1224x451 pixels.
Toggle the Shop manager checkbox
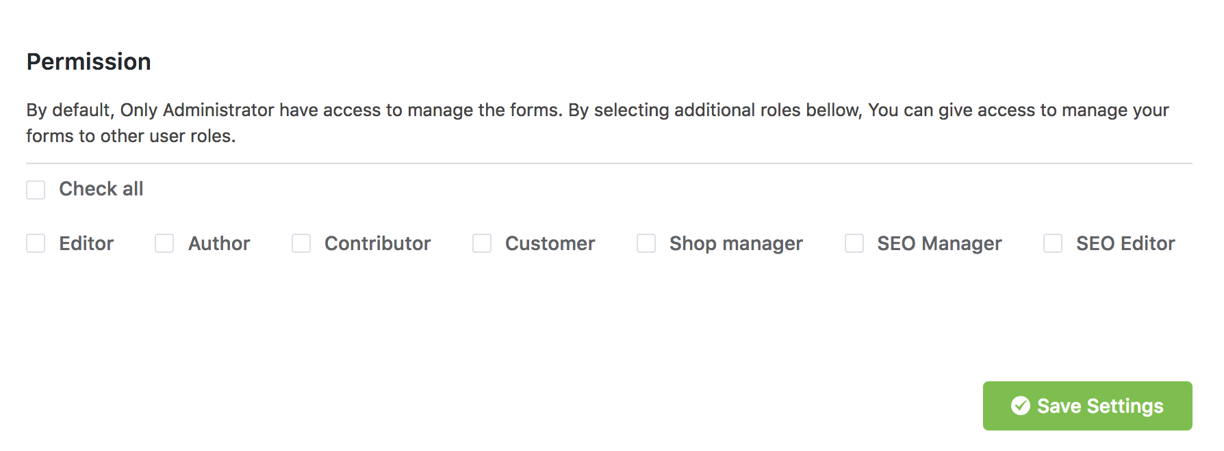tap(646, 244)
